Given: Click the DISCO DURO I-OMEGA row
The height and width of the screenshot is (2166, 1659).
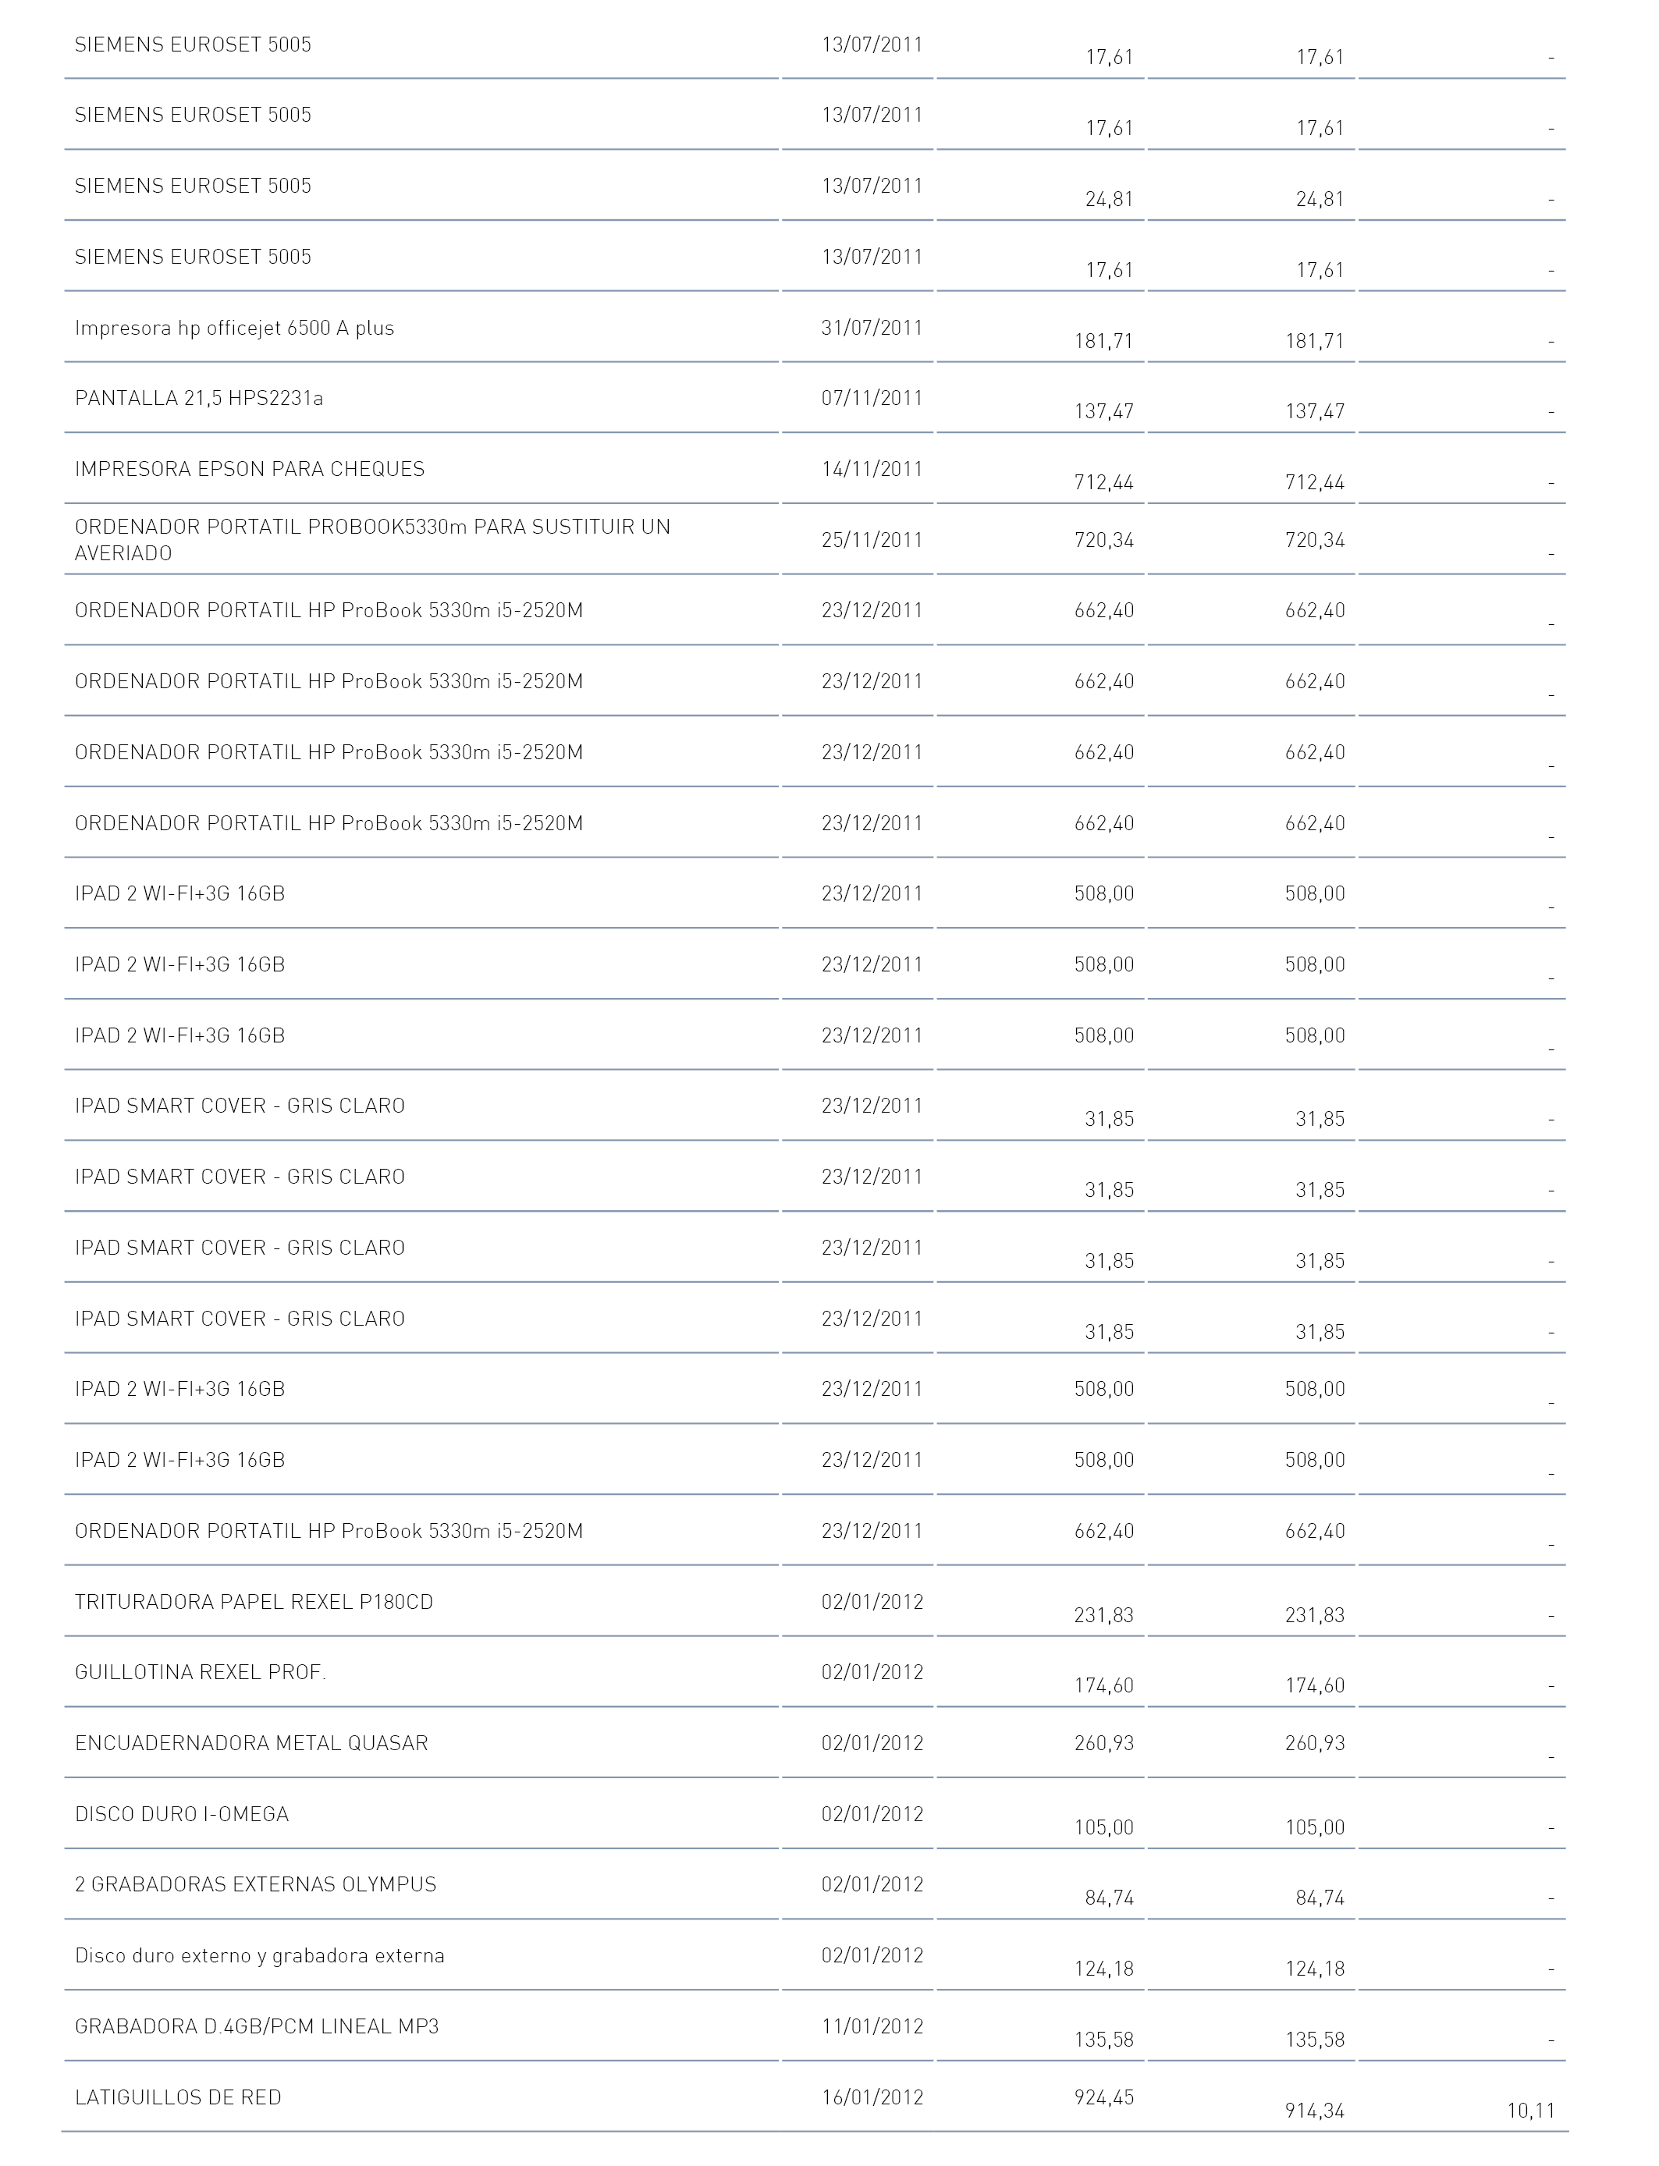Looking at the screenshot, I should tap(815, 1813).
